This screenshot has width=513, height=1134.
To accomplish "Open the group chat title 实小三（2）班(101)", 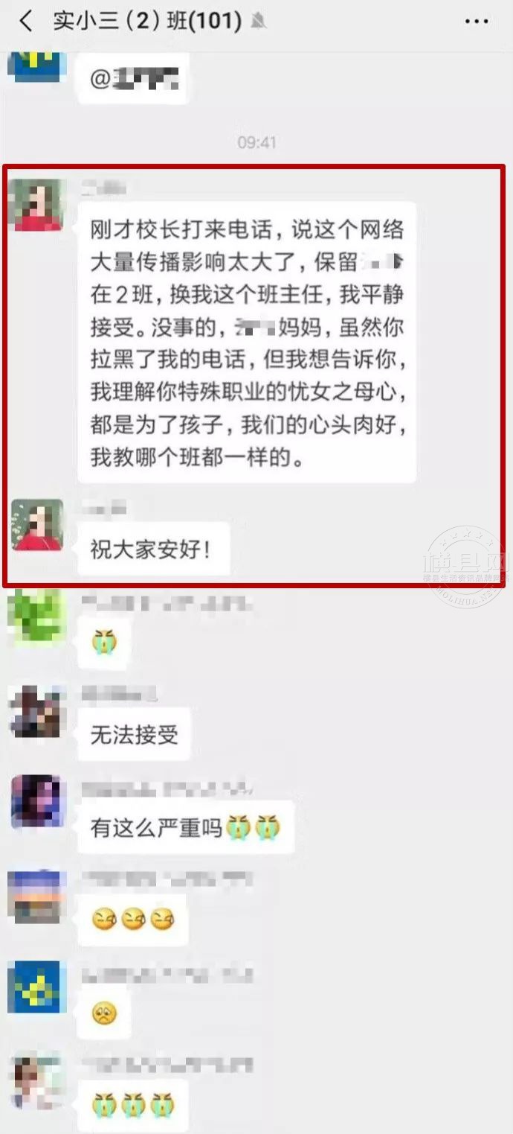I will pos(147,22).
